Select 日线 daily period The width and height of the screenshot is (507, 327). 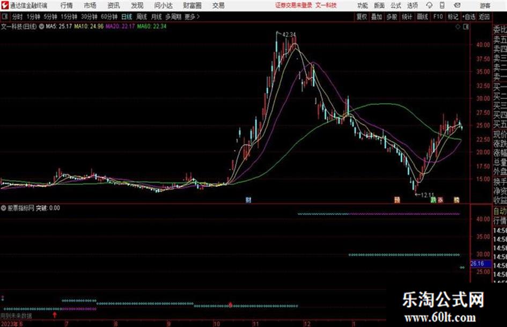[127, 17]
